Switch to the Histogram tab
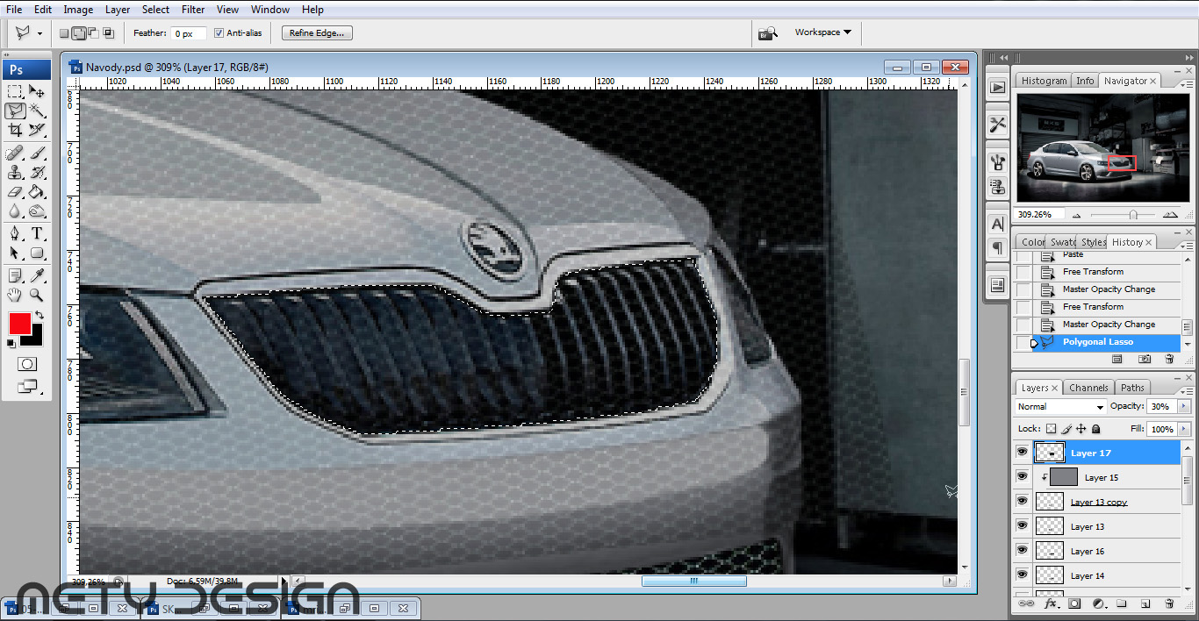Viewport: 1199px width, 621px height. click(x=1044, y=81)
